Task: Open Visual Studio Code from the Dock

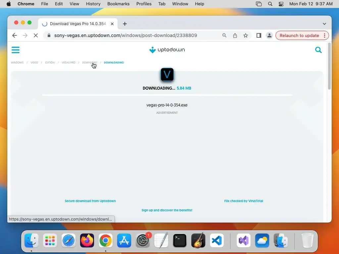Action: pyautogui.click(x=217, y=240)
